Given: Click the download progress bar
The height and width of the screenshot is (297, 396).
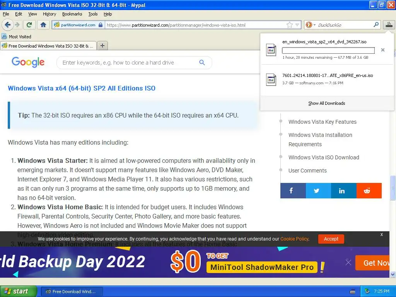Looking at the screenshot, I should [328, 50].
